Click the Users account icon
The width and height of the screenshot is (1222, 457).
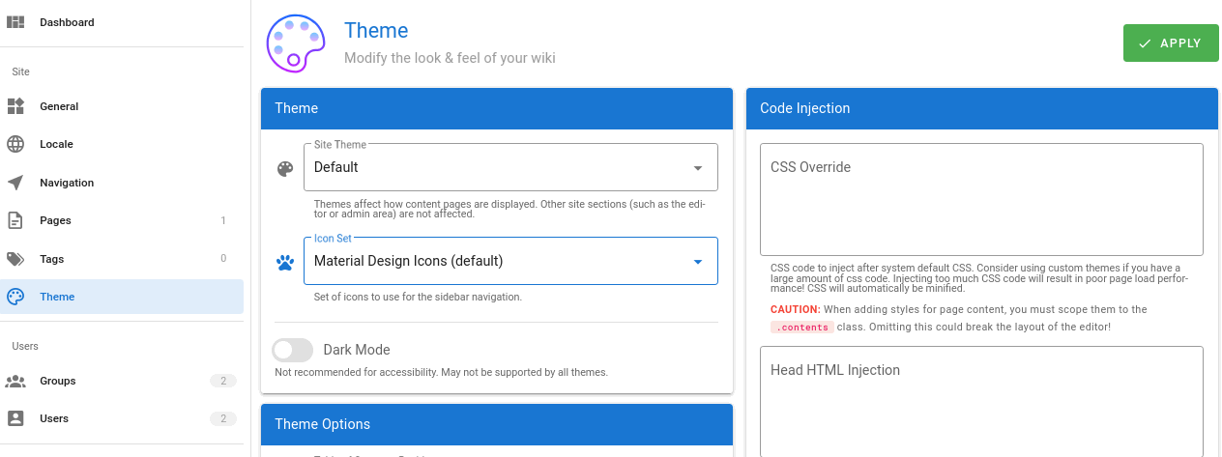click(x=15, y=418)
